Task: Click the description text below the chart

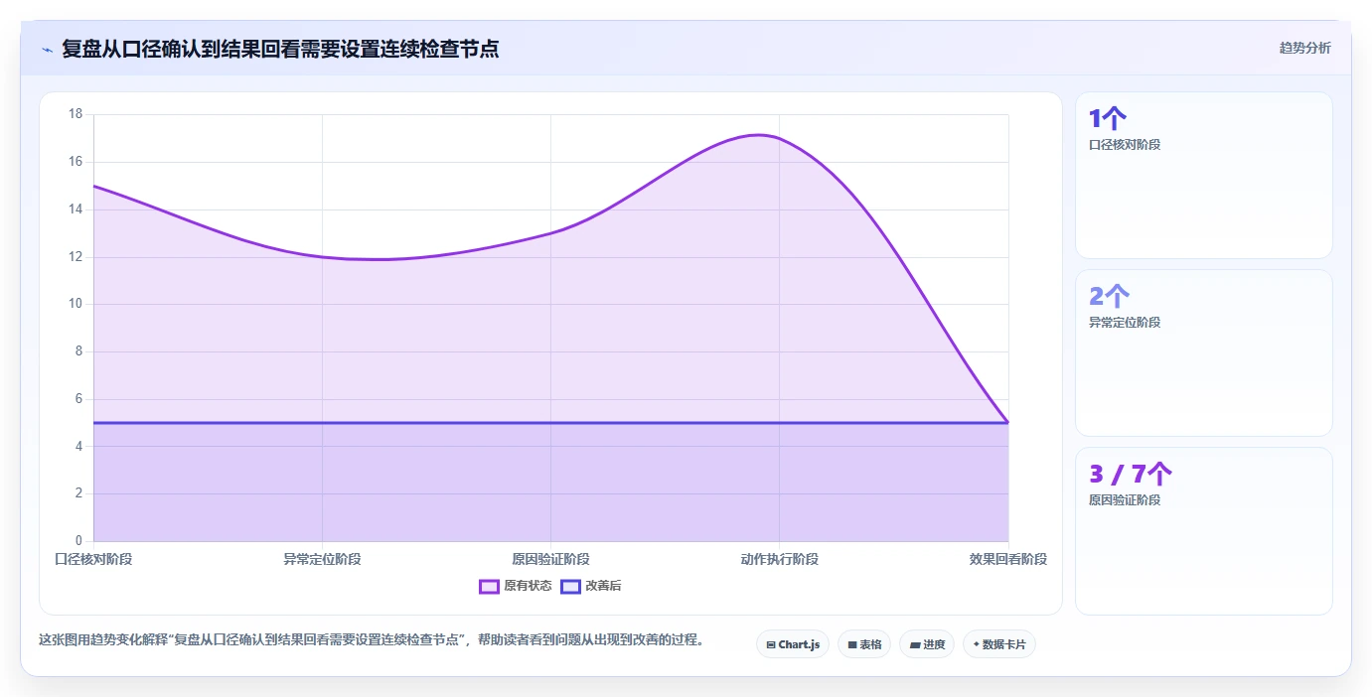Action: coord(372,640)
